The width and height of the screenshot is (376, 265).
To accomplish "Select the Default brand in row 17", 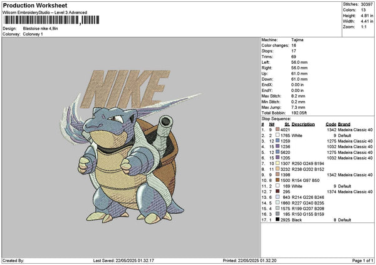I will (x=344, y=220).
